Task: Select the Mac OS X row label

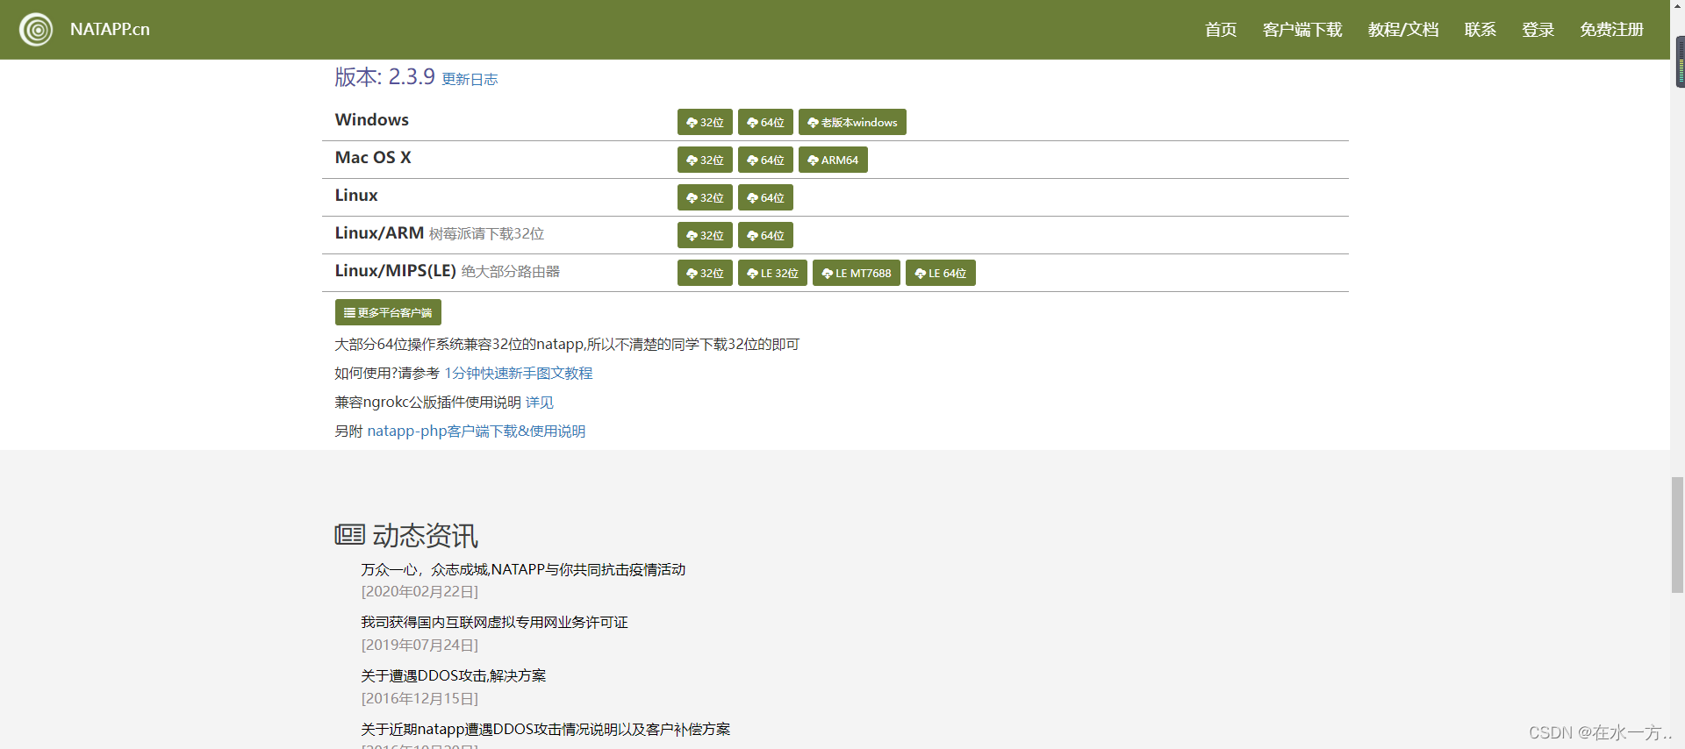Action: tap(373, 158)
